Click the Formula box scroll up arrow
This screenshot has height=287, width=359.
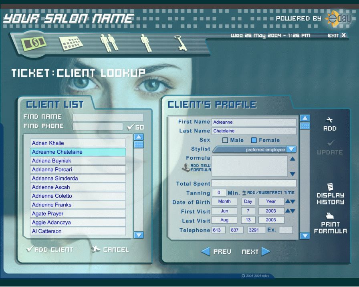pos(292,159)
